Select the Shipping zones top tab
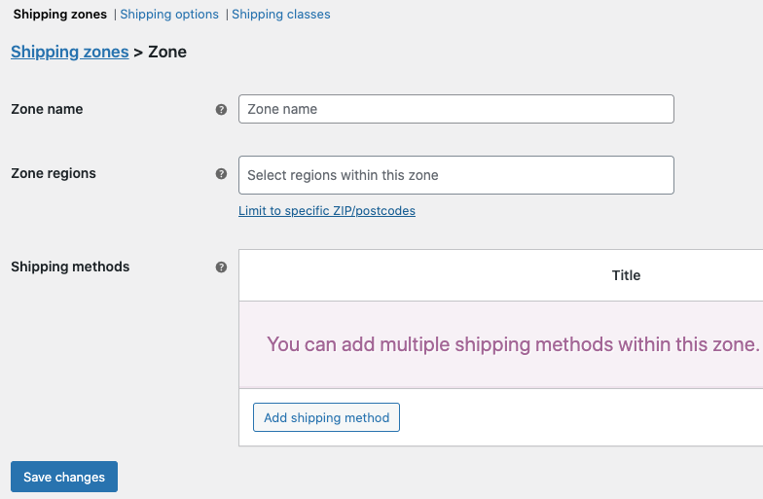This screenshot has height=499, width=763. click(x=60, y=14)
